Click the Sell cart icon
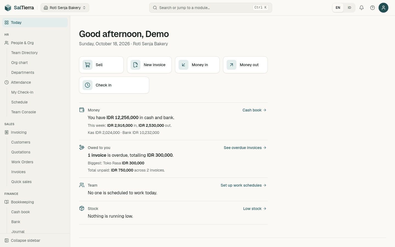This screenshot has height=247, width=395. click(x=88, y=65)
